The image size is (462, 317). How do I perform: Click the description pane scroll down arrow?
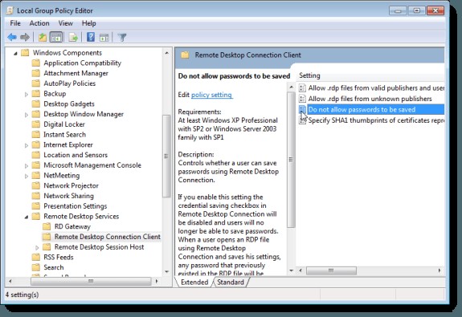click(291, 270)
